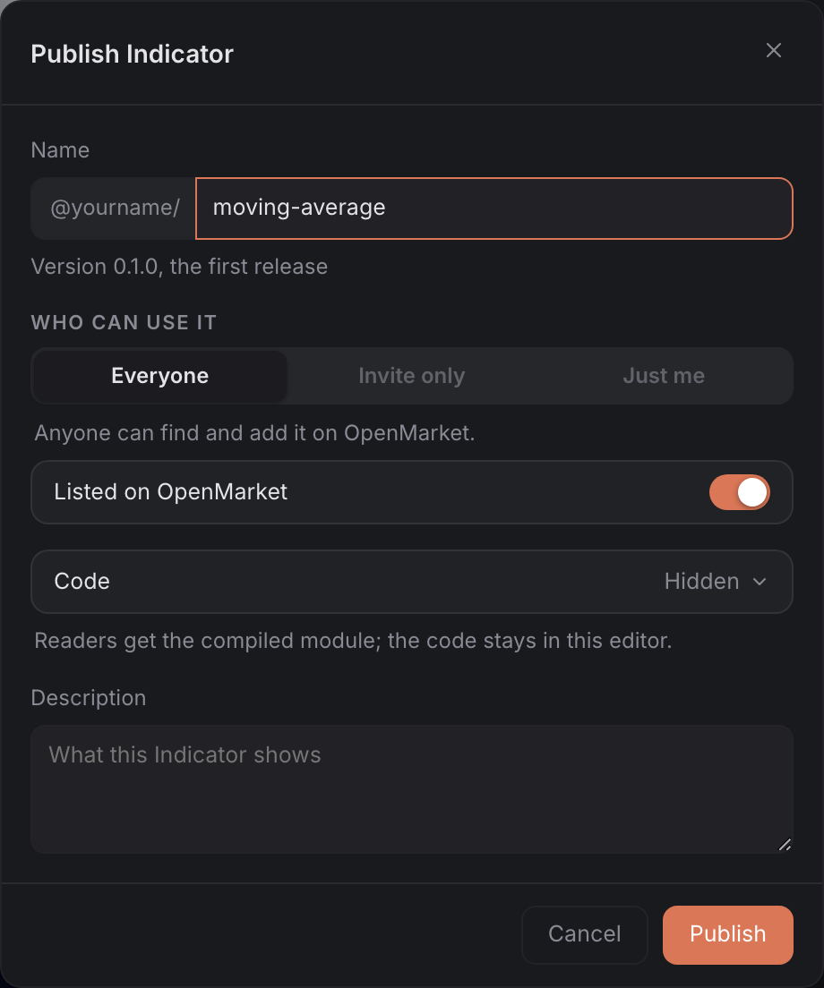Publish the indicator
This screenshot has width=824, height=988.
coord(727,934)
